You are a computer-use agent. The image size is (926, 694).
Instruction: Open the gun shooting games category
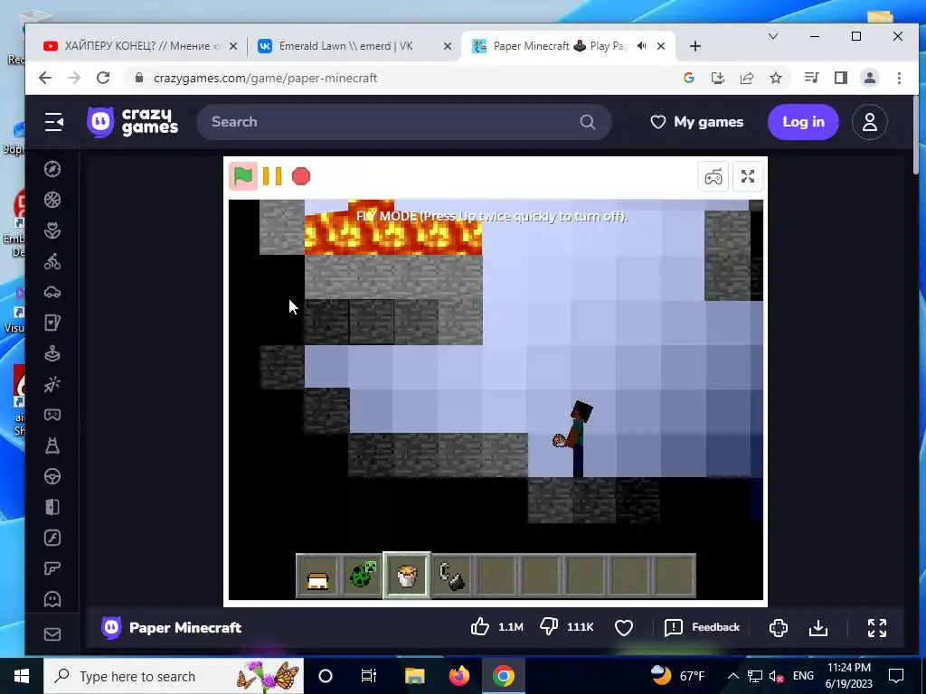pyautogui.click(x=52, y=568)
